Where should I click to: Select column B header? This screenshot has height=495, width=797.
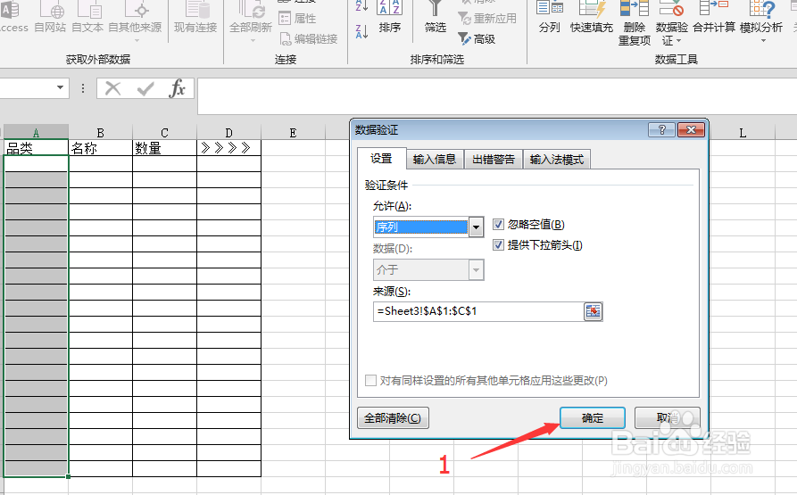pyautogui.click(x=100, y=133)
